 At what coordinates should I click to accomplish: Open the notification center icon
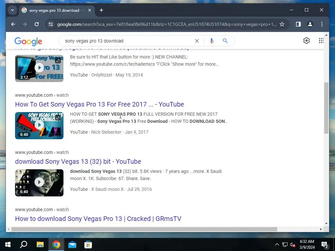tap(325, 244)
